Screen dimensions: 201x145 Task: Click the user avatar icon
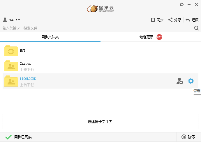tap(5, 20)
